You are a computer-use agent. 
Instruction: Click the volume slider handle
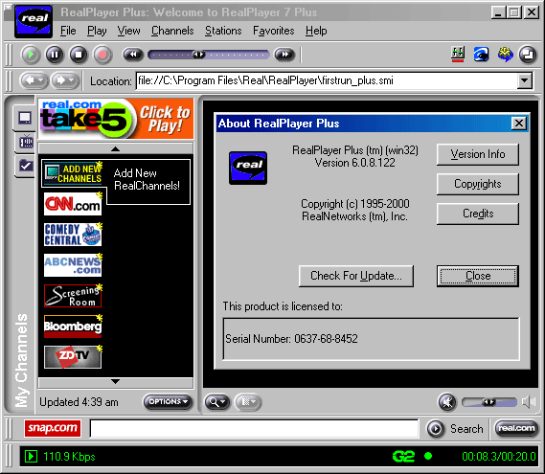click(488, 402)
